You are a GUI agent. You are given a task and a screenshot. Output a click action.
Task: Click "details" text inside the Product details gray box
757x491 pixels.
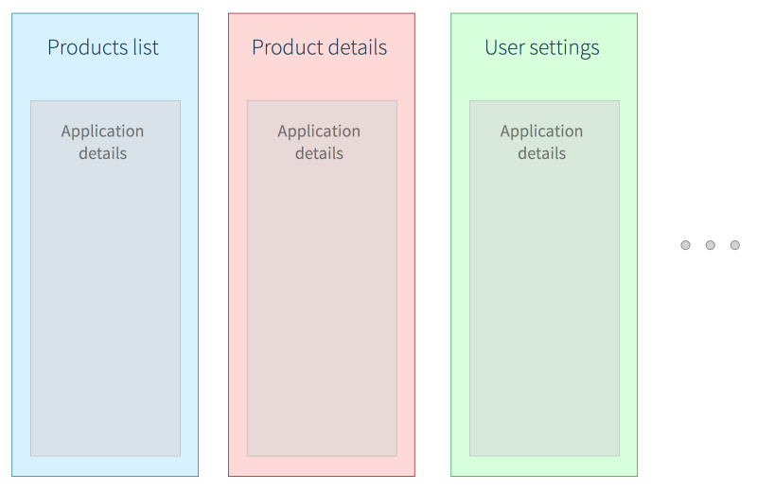(x=319, y=153)
